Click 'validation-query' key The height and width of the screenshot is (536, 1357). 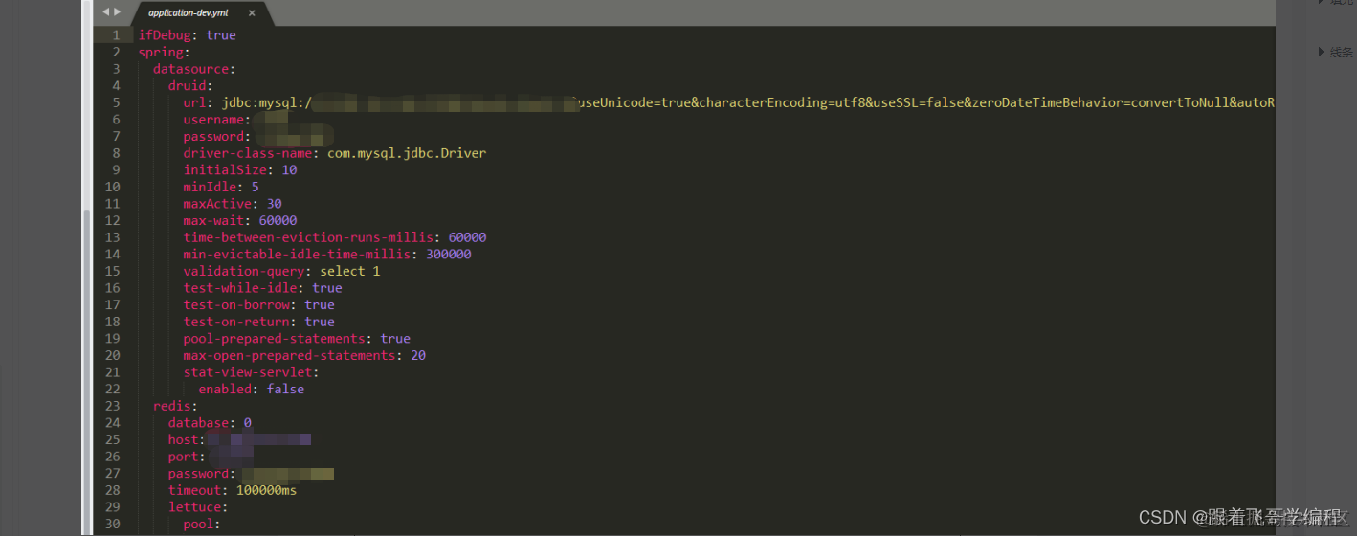click(x=244, y=271)
